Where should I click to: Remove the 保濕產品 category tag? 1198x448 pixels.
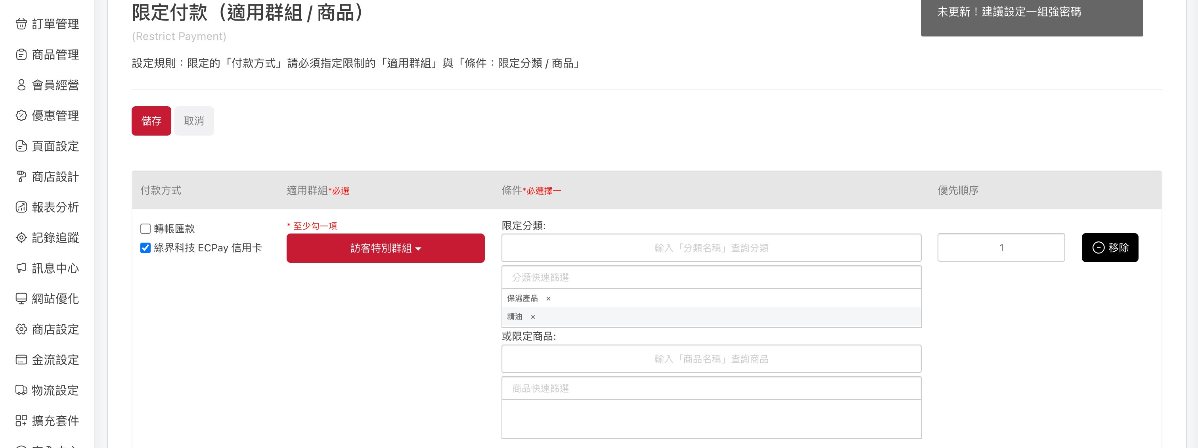pyautogui.click(x=548, y=299)
